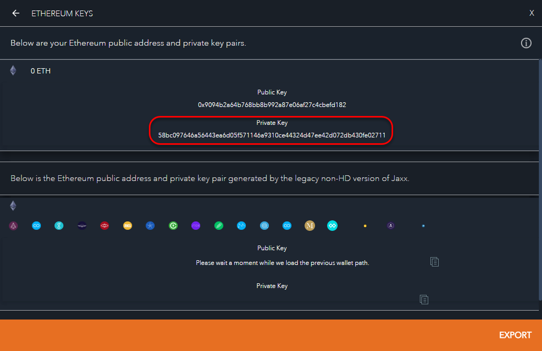This screenshot has width=542, height=351.
Task: Select the yellow BIG token icon
Action: [127, 226]
